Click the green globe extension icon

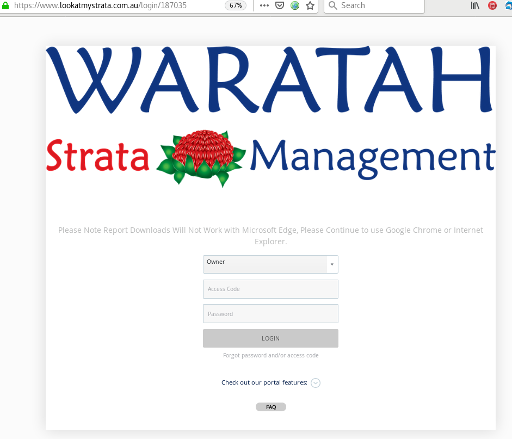click(x=295, y=5)
